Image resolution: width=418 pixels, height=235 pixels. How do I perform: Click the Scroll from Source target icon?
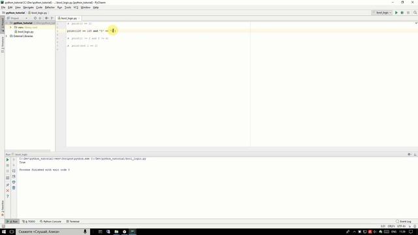35,18
